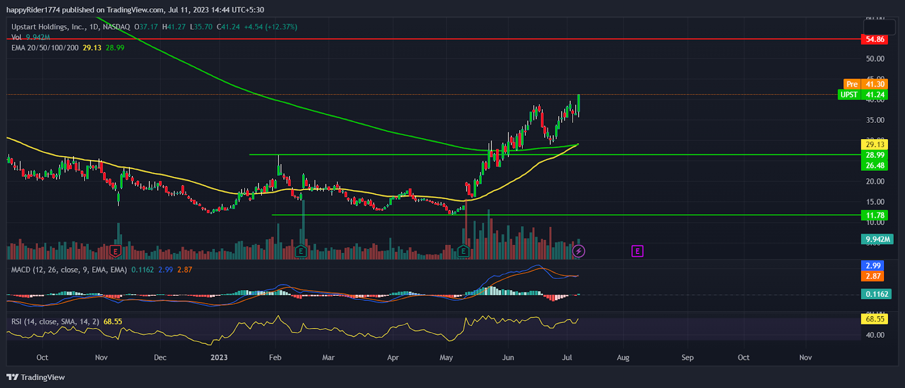This screenshot has width=905, height=388.
Task: Click the TradingView logo at bottom left
Action: pyautogui.click(x=36, y=377)
